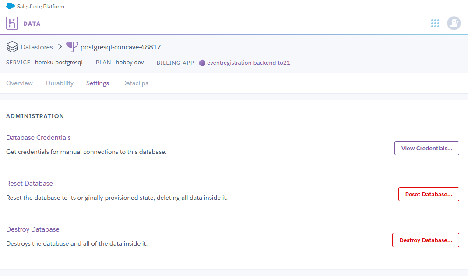Click the red Reset Database... button
The height and width of the screenshot is (278, 468).
[428, 194]
